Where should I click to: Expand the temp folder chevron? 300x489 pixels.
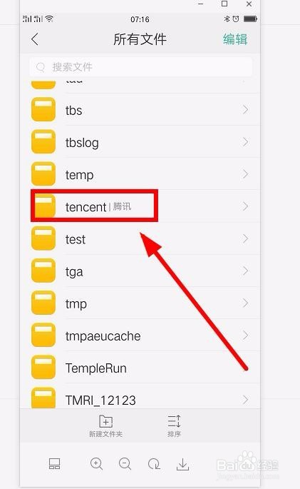[x=246, y=174]
